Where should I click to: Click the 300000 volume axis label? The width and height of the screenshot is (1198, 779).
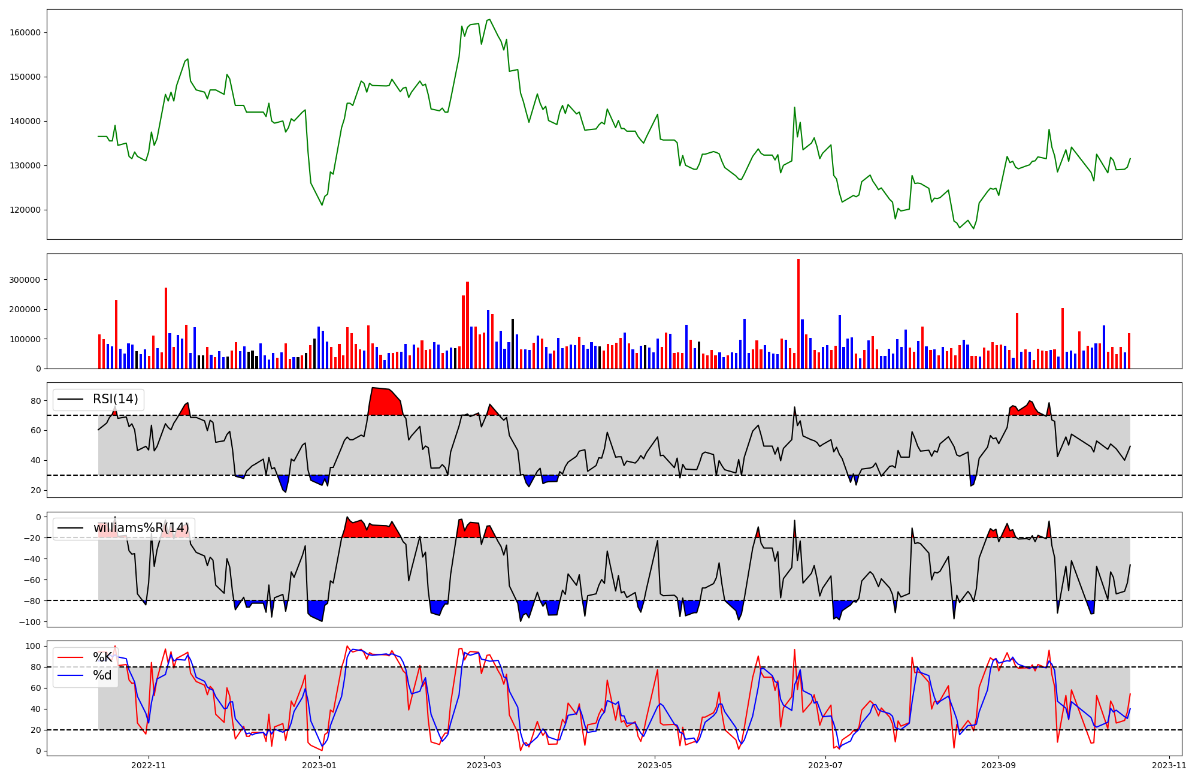click(x=25, y=280)
